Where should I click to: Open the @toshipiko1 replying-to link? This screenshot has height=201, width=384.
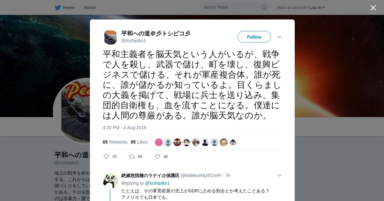(157, 183)
